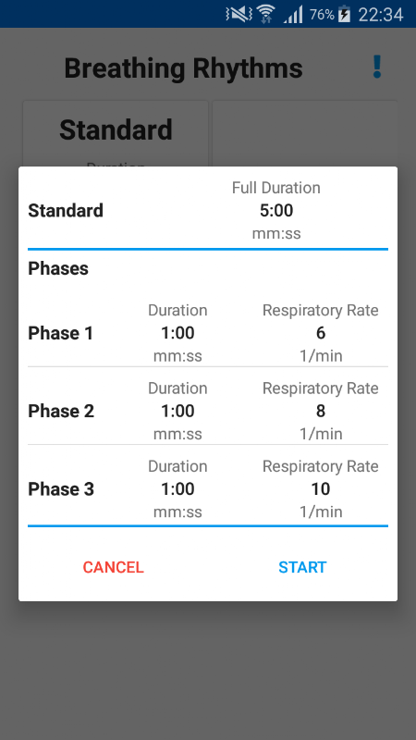Tap the cellular signal bars icon
The height and width of the screenshot is (740, 416).
tap(293, 15)
